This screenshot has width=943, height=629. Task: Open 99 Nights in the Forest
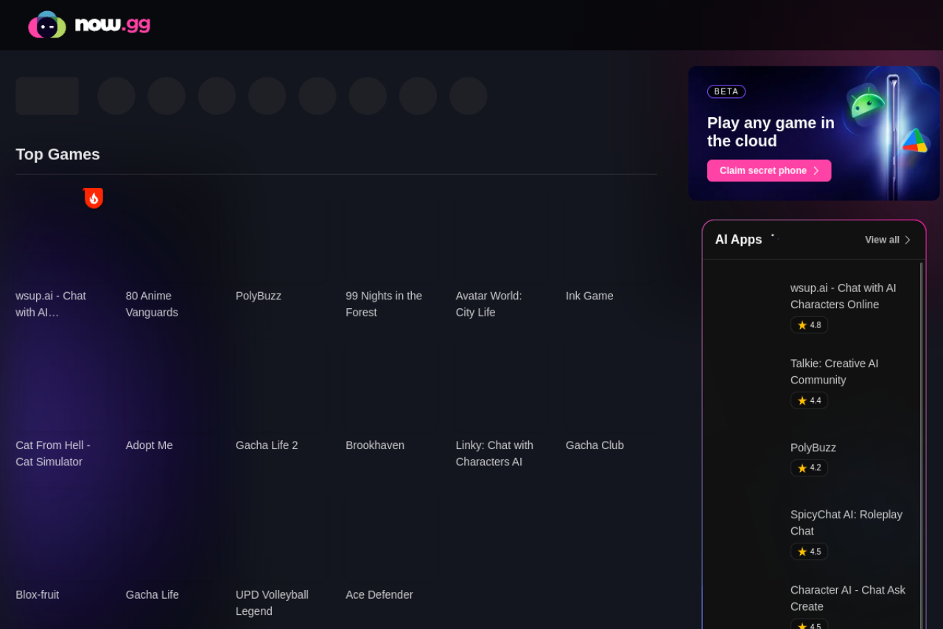coord(384,304)
